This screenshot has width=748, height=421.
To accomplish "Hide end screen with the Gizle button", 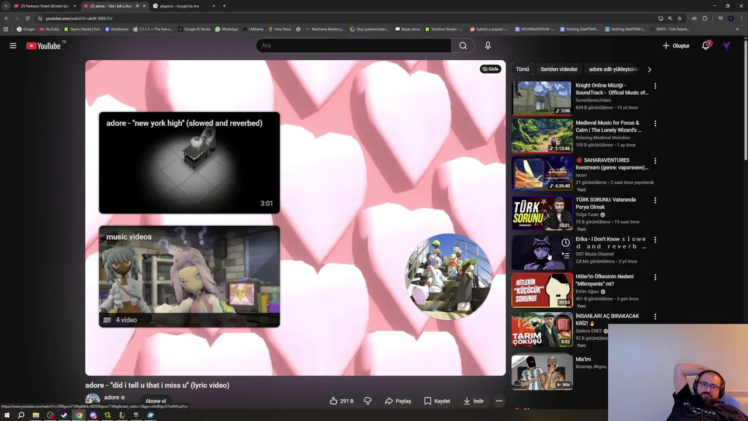I will click(490, 69).
